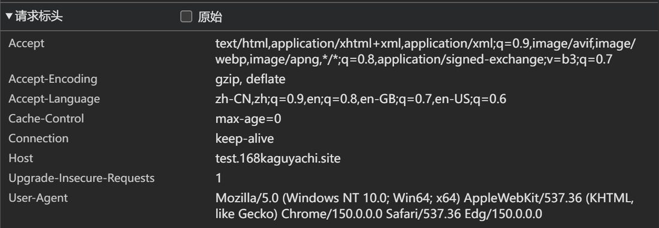This screenshot has height=228, width=659.
Task: Click the keep-alive value
Action: (x=244, y=138)
